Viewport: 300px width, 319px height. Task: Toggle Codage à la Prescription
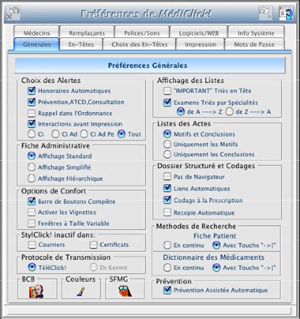coord(167,200)
